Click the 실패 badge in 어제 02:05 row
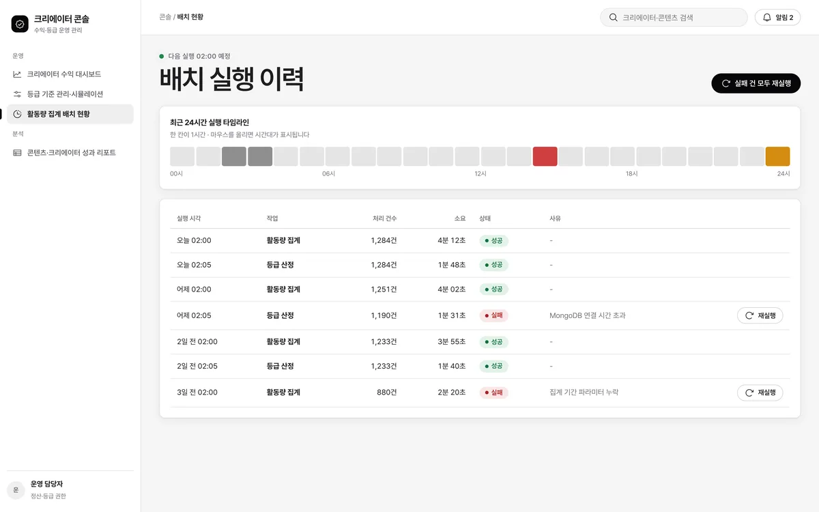819x512 pixels. pyautogui.click(x=494, y=315)
